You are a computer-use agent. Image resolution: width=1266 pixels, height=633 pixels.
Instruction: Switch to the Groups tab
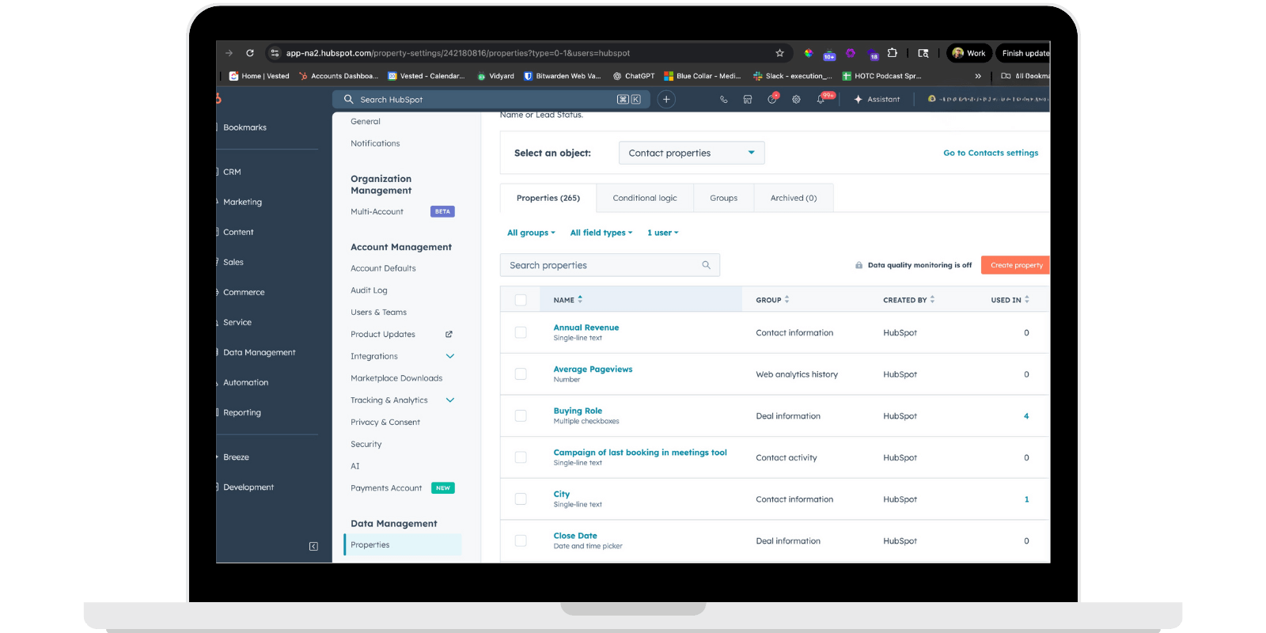click(723, 198)
